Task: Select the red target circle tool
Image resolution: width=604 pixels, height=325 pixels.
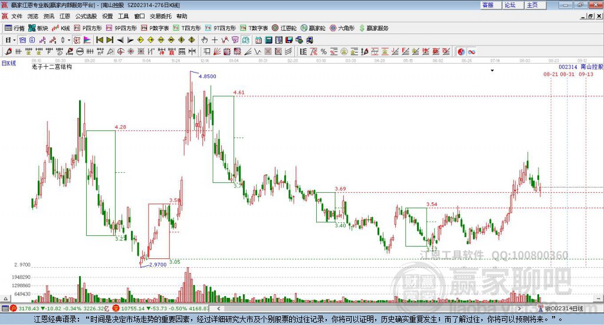Action: (x=120, y=51)
